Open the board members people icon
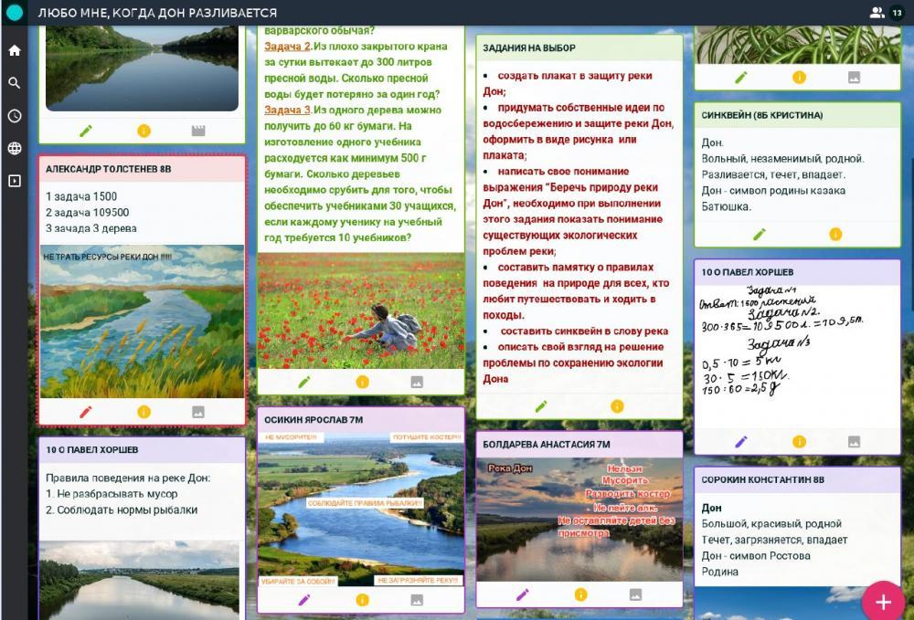Viewport: 914px width, 620px height. pyautogui.click(x=877, y=12)
